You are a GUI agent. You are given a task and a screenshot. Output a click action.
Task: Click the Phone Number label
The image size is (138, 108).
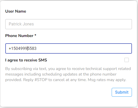pyautogui.click(x=19, y=36)
